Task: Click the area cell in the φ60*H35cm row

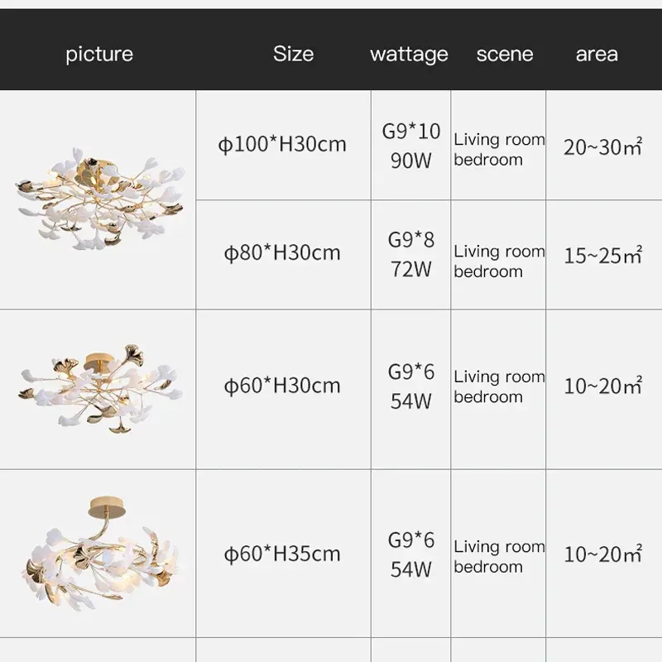Action: pos(603,554)
